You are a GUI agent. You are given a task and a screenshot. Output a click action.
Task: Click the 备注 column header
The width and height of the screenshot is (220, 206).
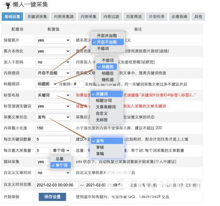click(138, 29)
